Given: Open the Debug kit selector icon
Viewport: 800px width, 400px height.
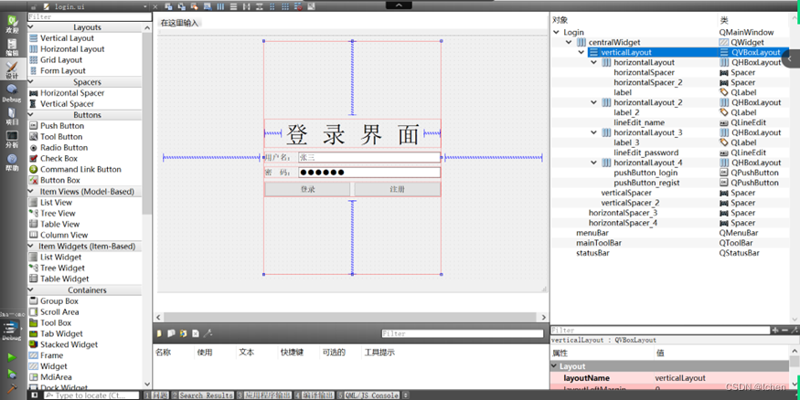Looking at the screenshot, I should pyautogui.click(x=12, y=328).
